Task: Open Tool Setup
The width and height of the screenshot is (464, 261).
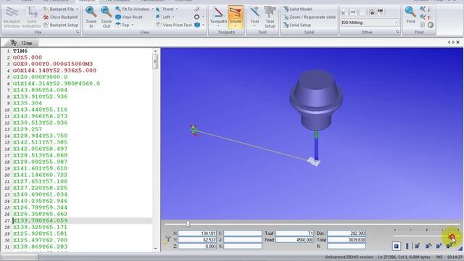Action: (270, 17)
